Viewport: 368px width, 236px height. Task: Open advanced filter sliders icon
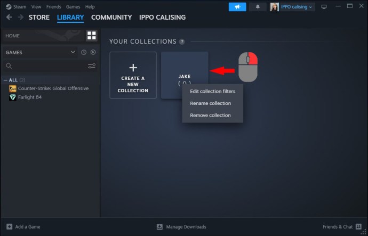coord(92,66)
